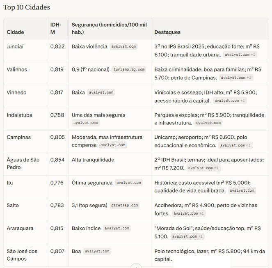272x268 pixels.
Task: Open the gazetasp.com source chip
Action: (124, 205)
